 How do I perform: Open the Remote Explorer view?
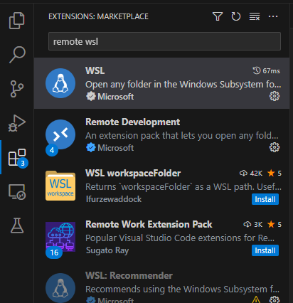[17, 191]
